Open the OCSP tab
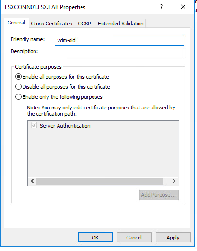Viewport: 197px width, 251px height. click(x=84, y=24)
